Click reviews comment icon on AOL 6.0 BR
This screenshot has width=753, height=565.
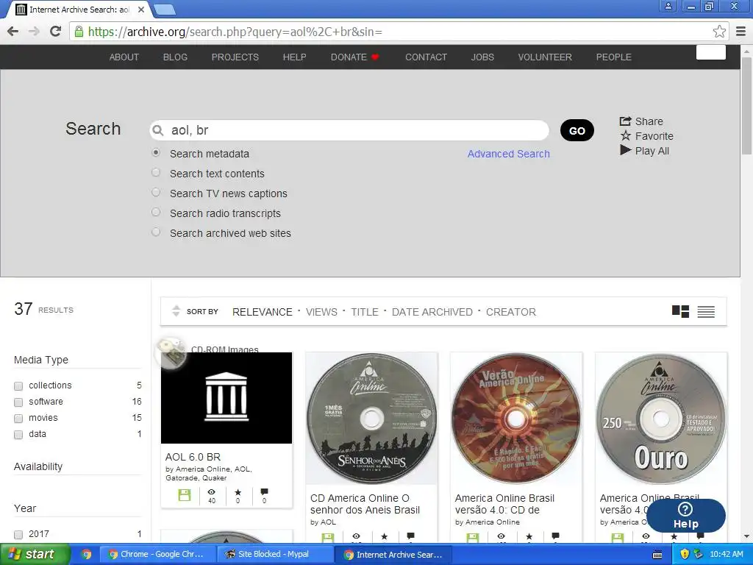[x=264, y=492]
